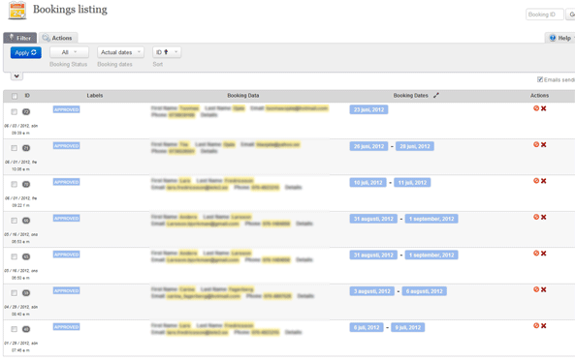This screenshot has width=575, height=361.
Task: Reject the booking dated 23 juni, 2012
Action: pos(536,108)
